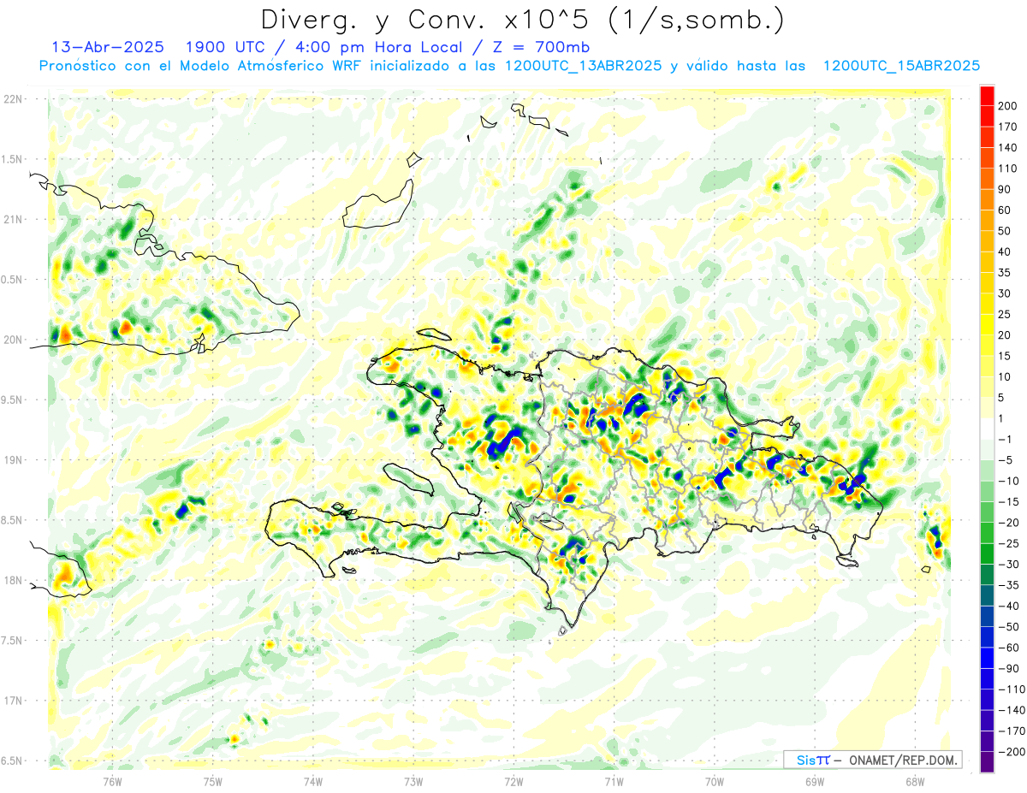
Task: Click the '-30' colorbar value
Action: 1008,565
